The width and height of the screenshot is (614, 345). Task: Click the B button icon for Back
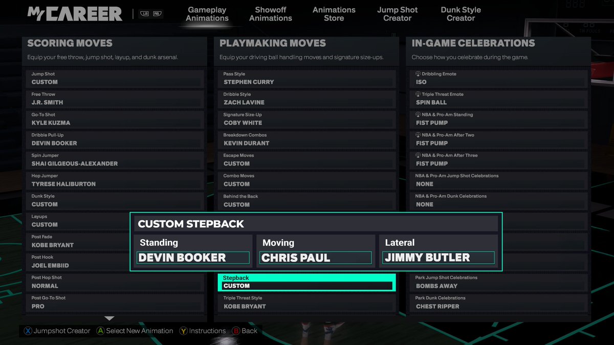click(x=236, y=331)
